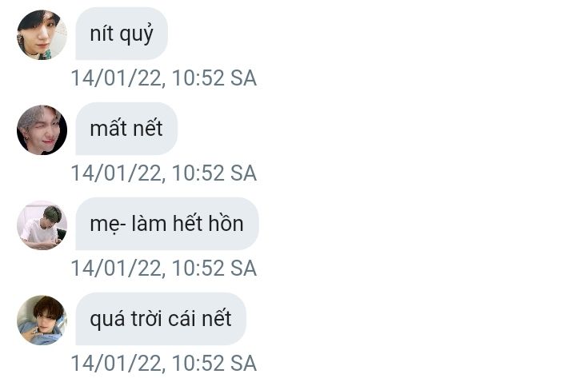Tap the avatar beside "mẹ- làm hết hồn"

coord(42,225)
